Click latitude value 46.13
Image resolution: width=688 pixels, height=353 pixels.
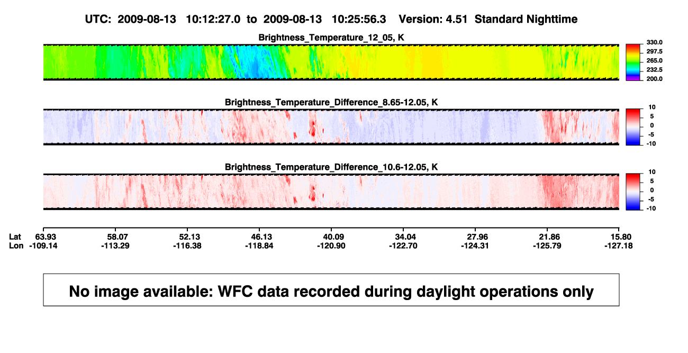coord(262,237)
